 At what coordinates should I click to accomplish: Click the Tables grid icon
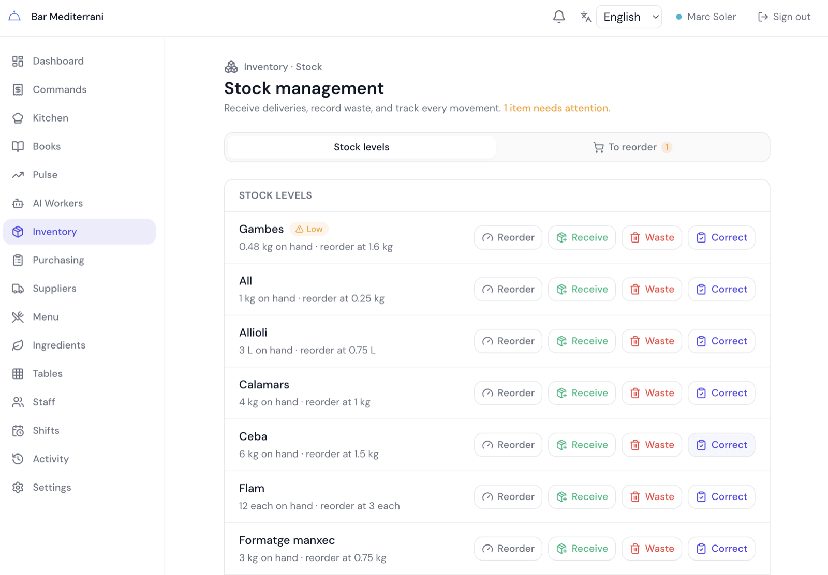[18, 374]
